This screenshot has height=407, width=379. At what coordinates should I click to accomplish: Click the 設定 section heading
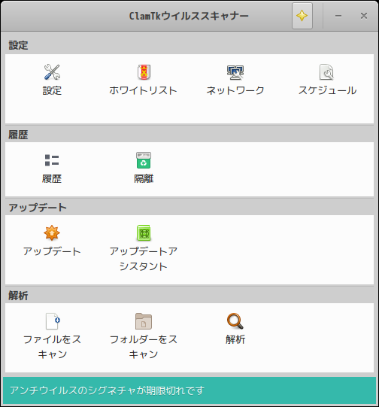pos(18,45)
